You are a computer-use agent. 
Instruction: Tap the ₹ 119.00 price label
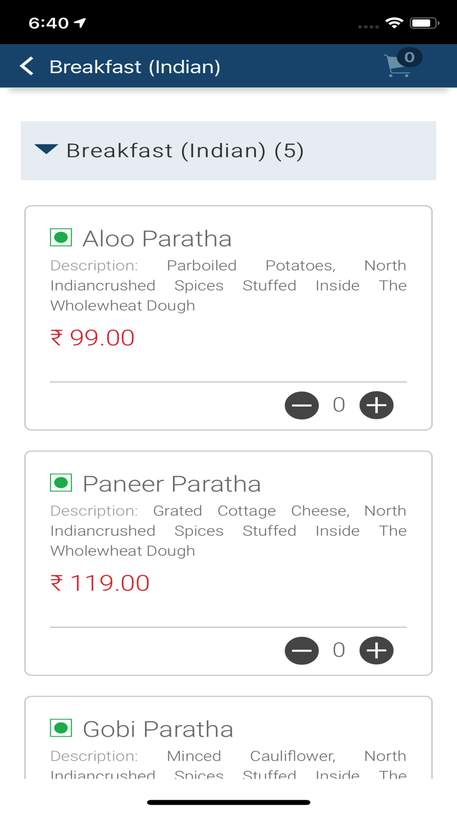[x=100, y=583]
